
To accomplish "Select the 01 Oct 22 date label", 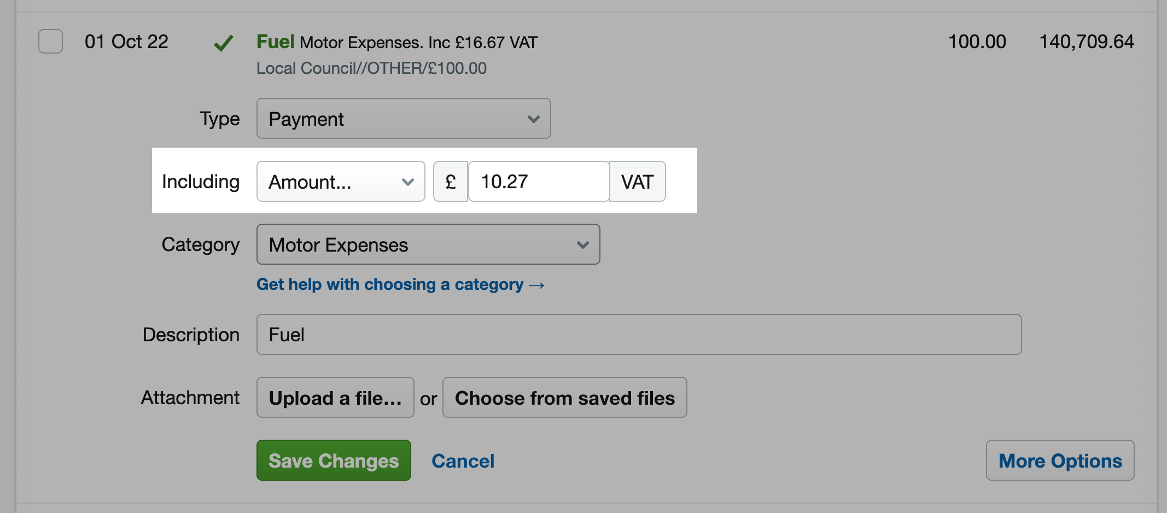I will pyautogui.click(x=126, y=42).
